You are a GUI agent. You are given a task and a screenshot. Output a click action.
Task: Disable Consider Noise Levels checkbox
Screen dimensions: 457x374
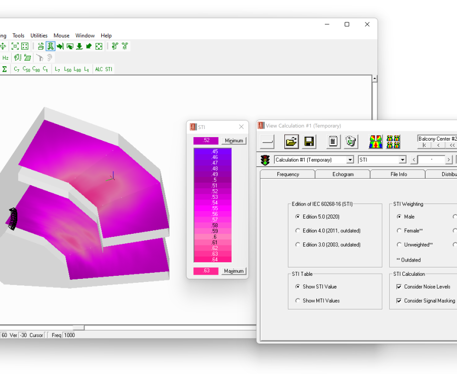(x=399, y=287)
